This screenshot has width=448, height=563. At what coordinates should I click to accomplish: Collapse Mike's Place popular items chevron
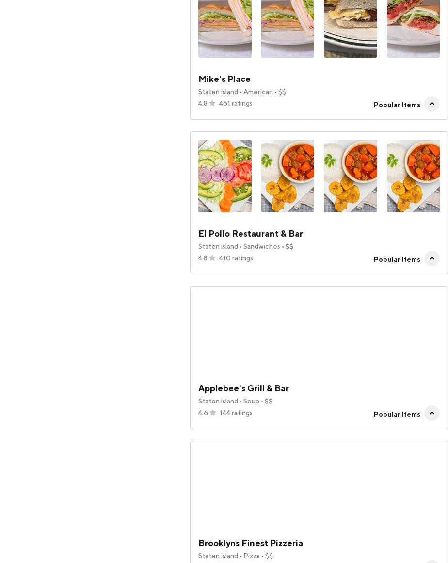pyautogui.click(x=432, y=104)
